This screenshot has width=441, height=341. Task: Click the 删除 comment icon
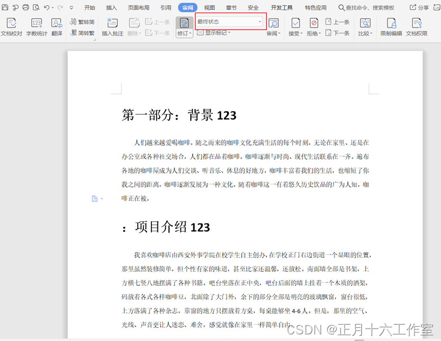[134, 23]
